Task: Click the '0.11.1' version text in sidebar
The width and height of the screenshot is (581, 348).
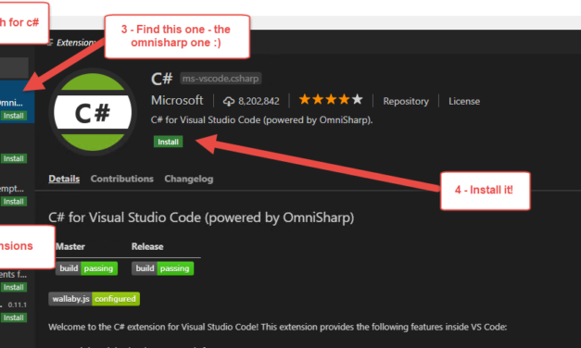Action: click(x=18, y=305)
